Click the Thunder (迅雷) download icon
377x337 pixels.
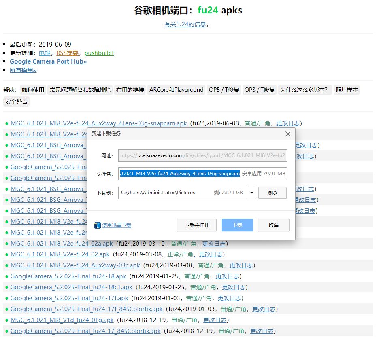click(97, 225)
